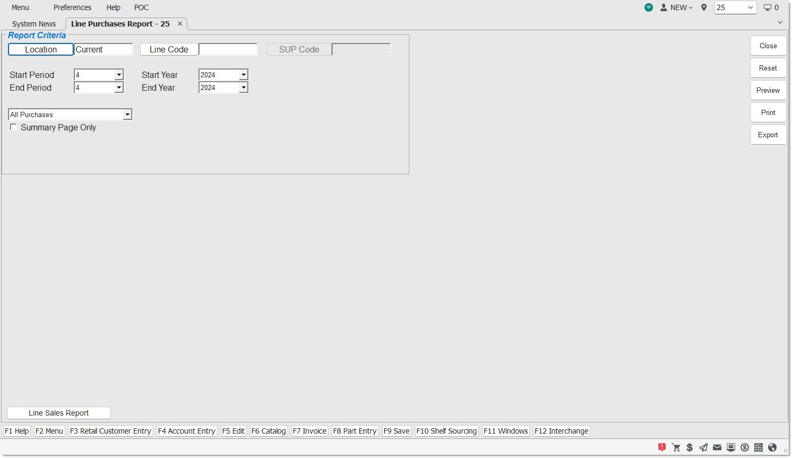Open the Preferences menu

(72, 7)
